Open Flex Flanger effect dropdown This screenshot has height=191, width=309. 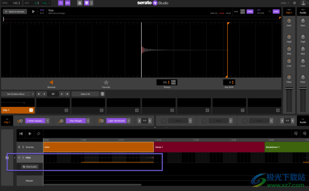pyautogui.click(x=88, y=121)
